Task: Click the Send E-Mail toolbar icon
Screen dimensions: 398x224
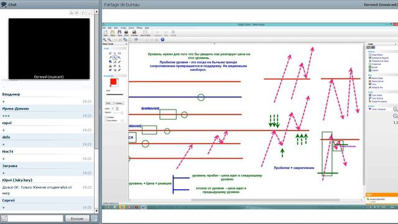Action: tap(145, 33)
